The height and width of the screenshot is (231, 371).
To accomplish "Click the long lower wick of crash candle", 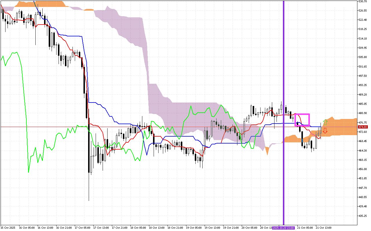I will click(x=89, y=188).
